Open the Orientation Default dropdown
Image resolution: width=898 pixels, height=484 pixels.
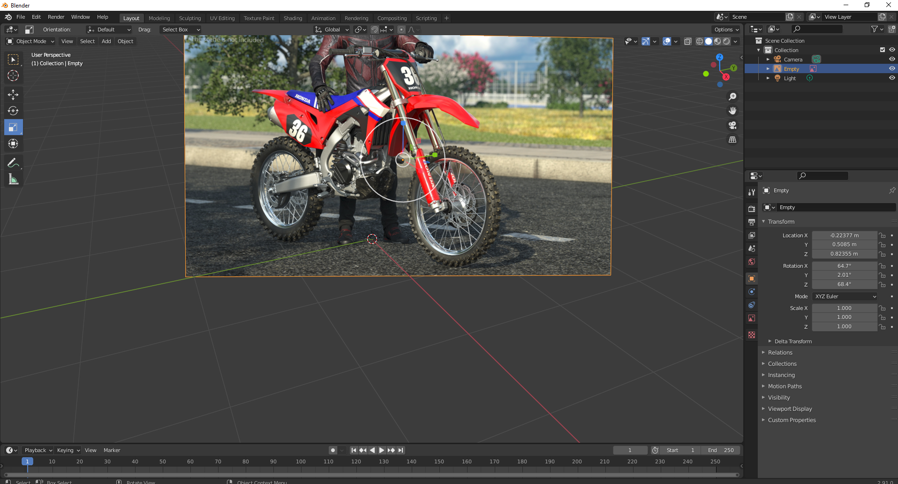[109, 30]
